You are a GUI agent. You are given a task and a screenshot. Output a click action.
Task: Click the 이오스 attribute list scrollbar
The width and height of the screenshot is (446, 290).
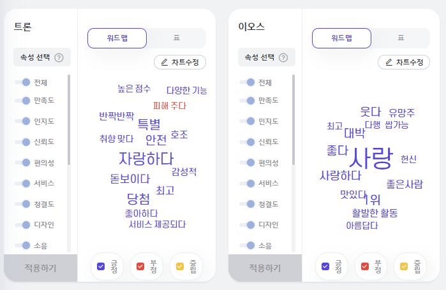click(294, 120)
